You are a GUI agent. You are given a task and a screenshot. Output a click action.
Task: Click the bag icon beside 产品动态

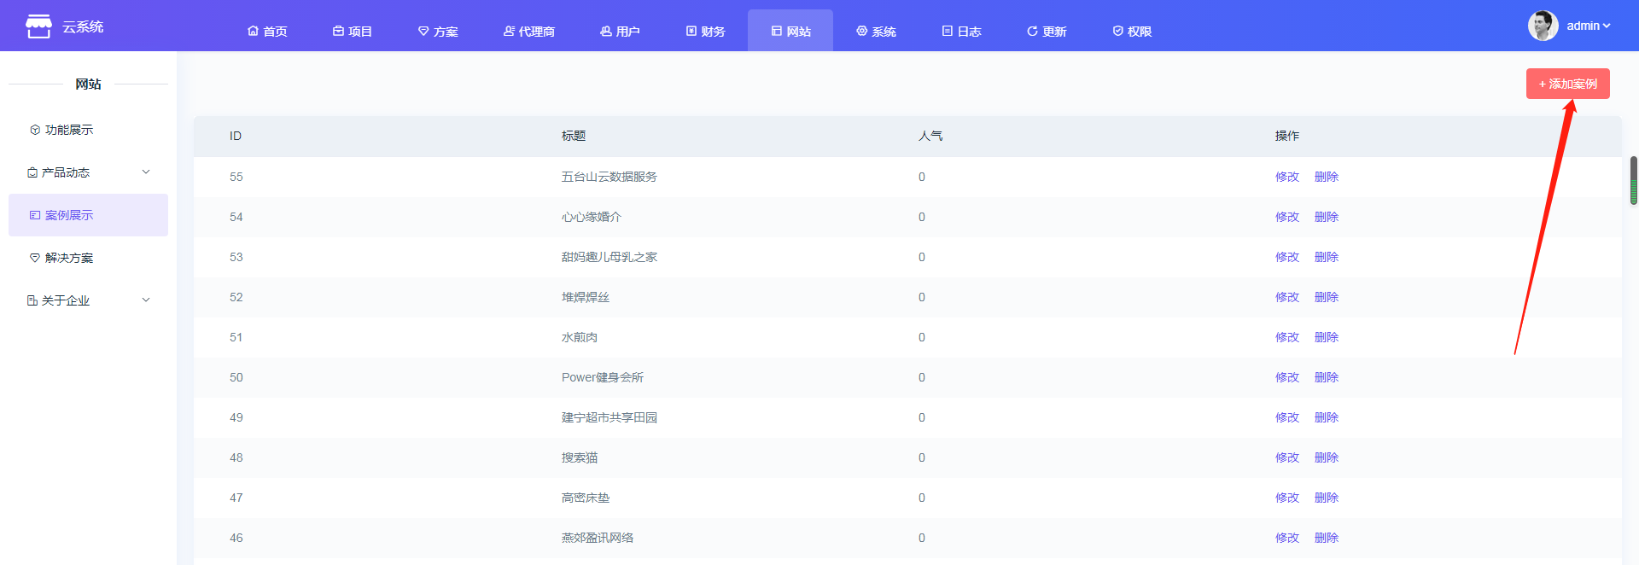coord(32,172)
